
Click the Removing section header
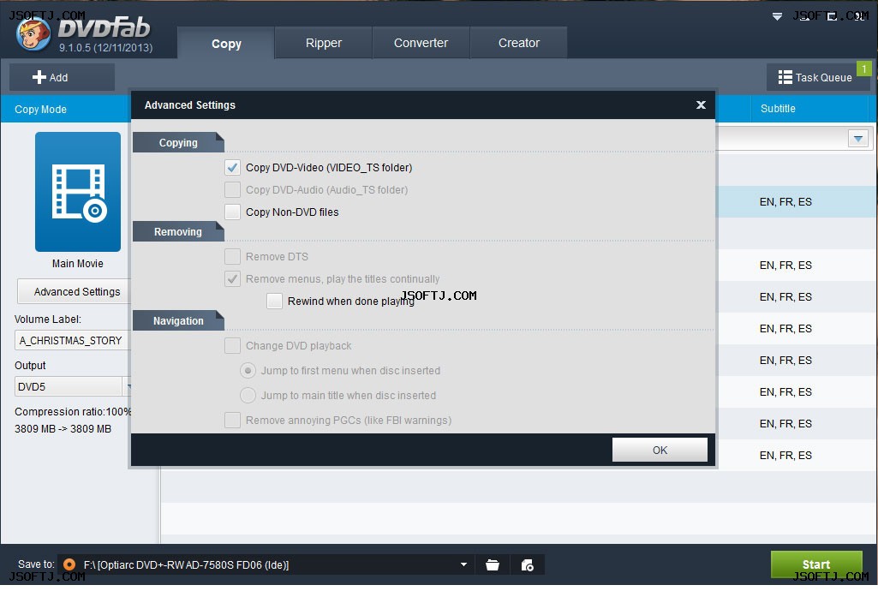pos(178,232)
